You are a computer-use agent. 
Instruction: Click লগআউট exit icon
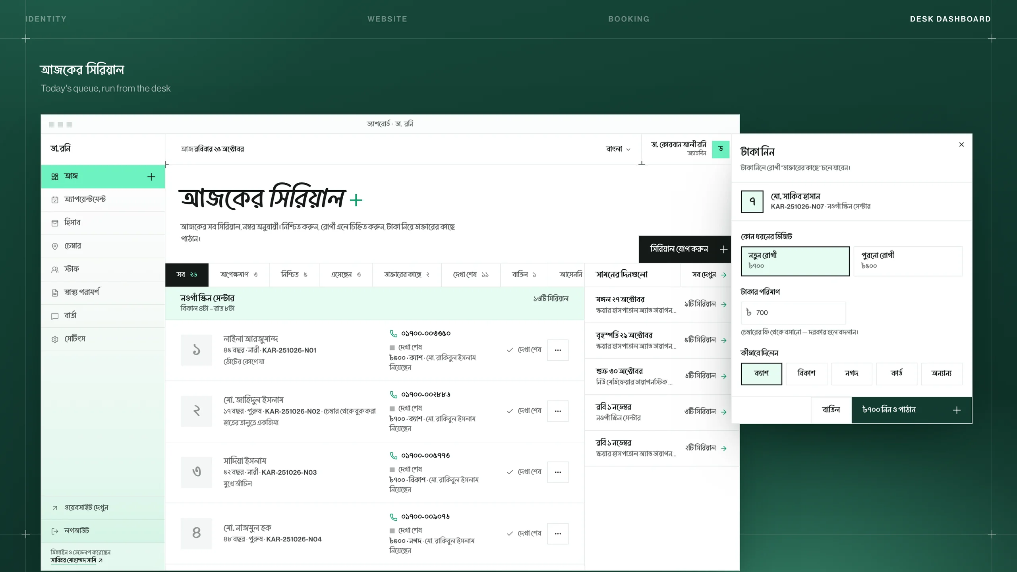coord(55,531)
